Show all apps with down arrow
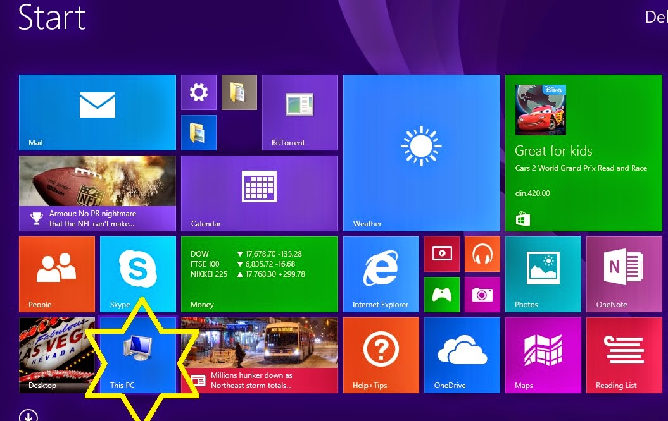 pos(28,416)
